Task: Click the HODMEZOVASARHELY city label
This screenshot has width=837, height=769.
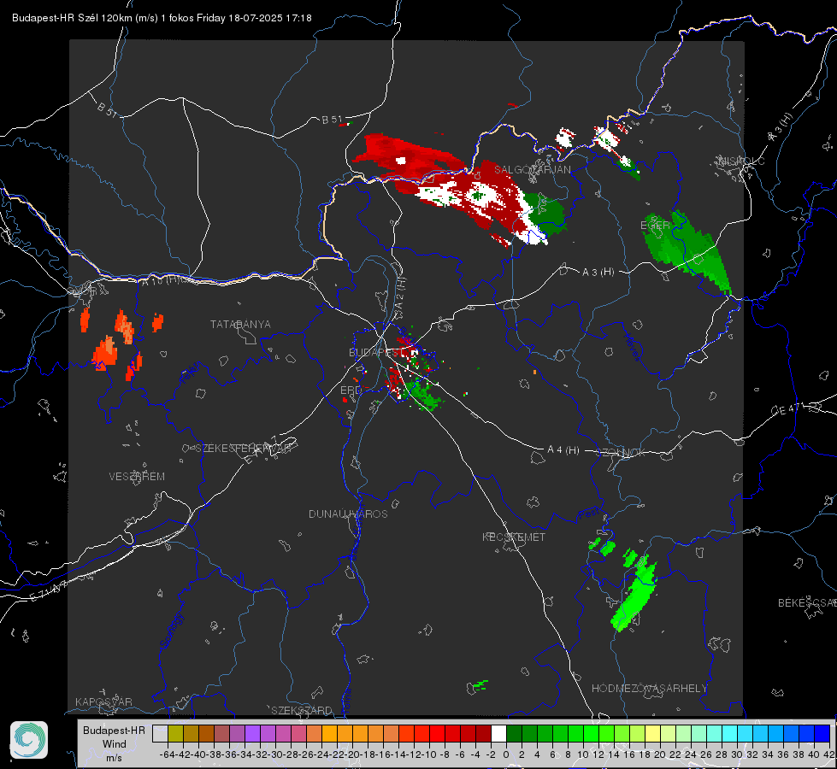Action: pyautogui.click(x=649, y=689)
